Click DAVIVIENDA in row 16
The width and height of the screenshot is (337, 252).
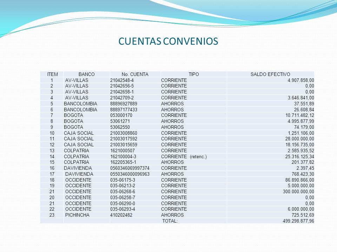[x=78, y=168]
